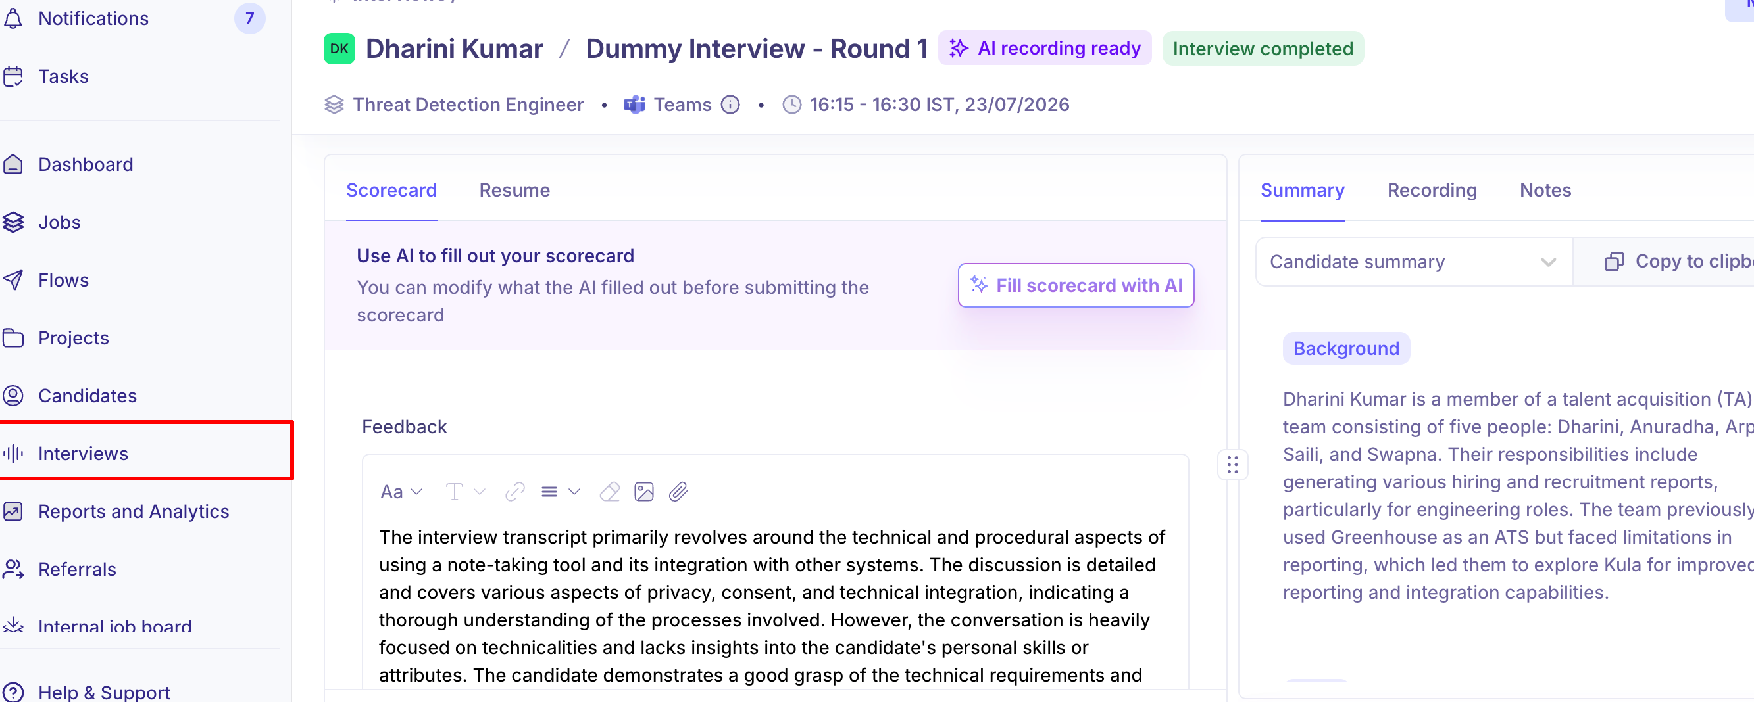The height and width of the screenshot is (702, 1754).
Task: Open Interviews via the waveform icon
Action: [x=13, y=454]
